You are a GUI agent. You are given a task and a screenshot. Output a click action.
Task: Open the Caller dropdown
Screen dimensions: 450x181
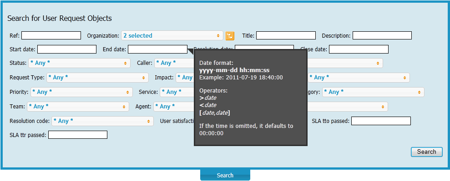(x=174, y=63)
